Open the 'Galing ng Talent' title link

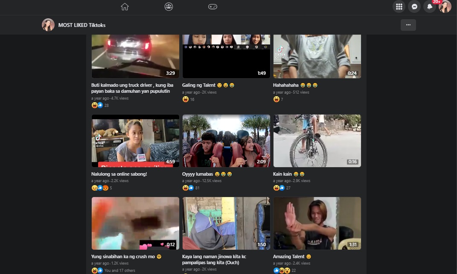tap(208, 85)
